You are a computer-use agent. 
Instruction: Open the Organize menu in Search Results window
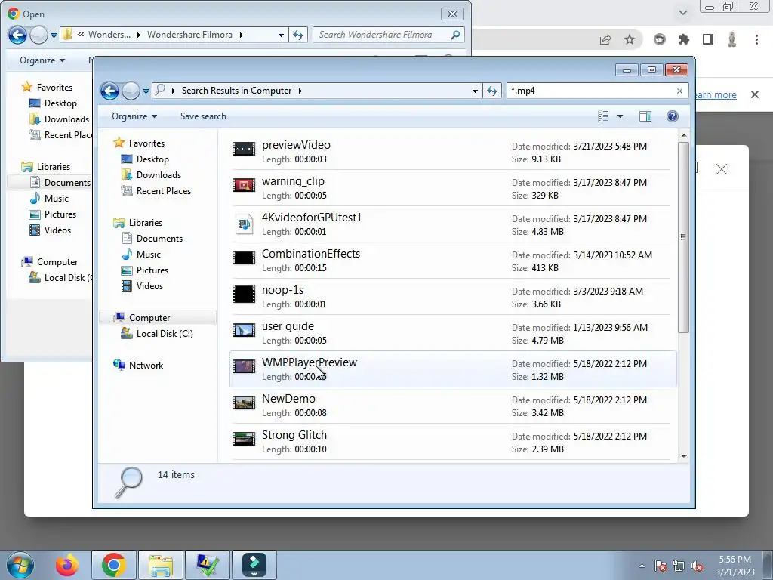pos(134,116)
